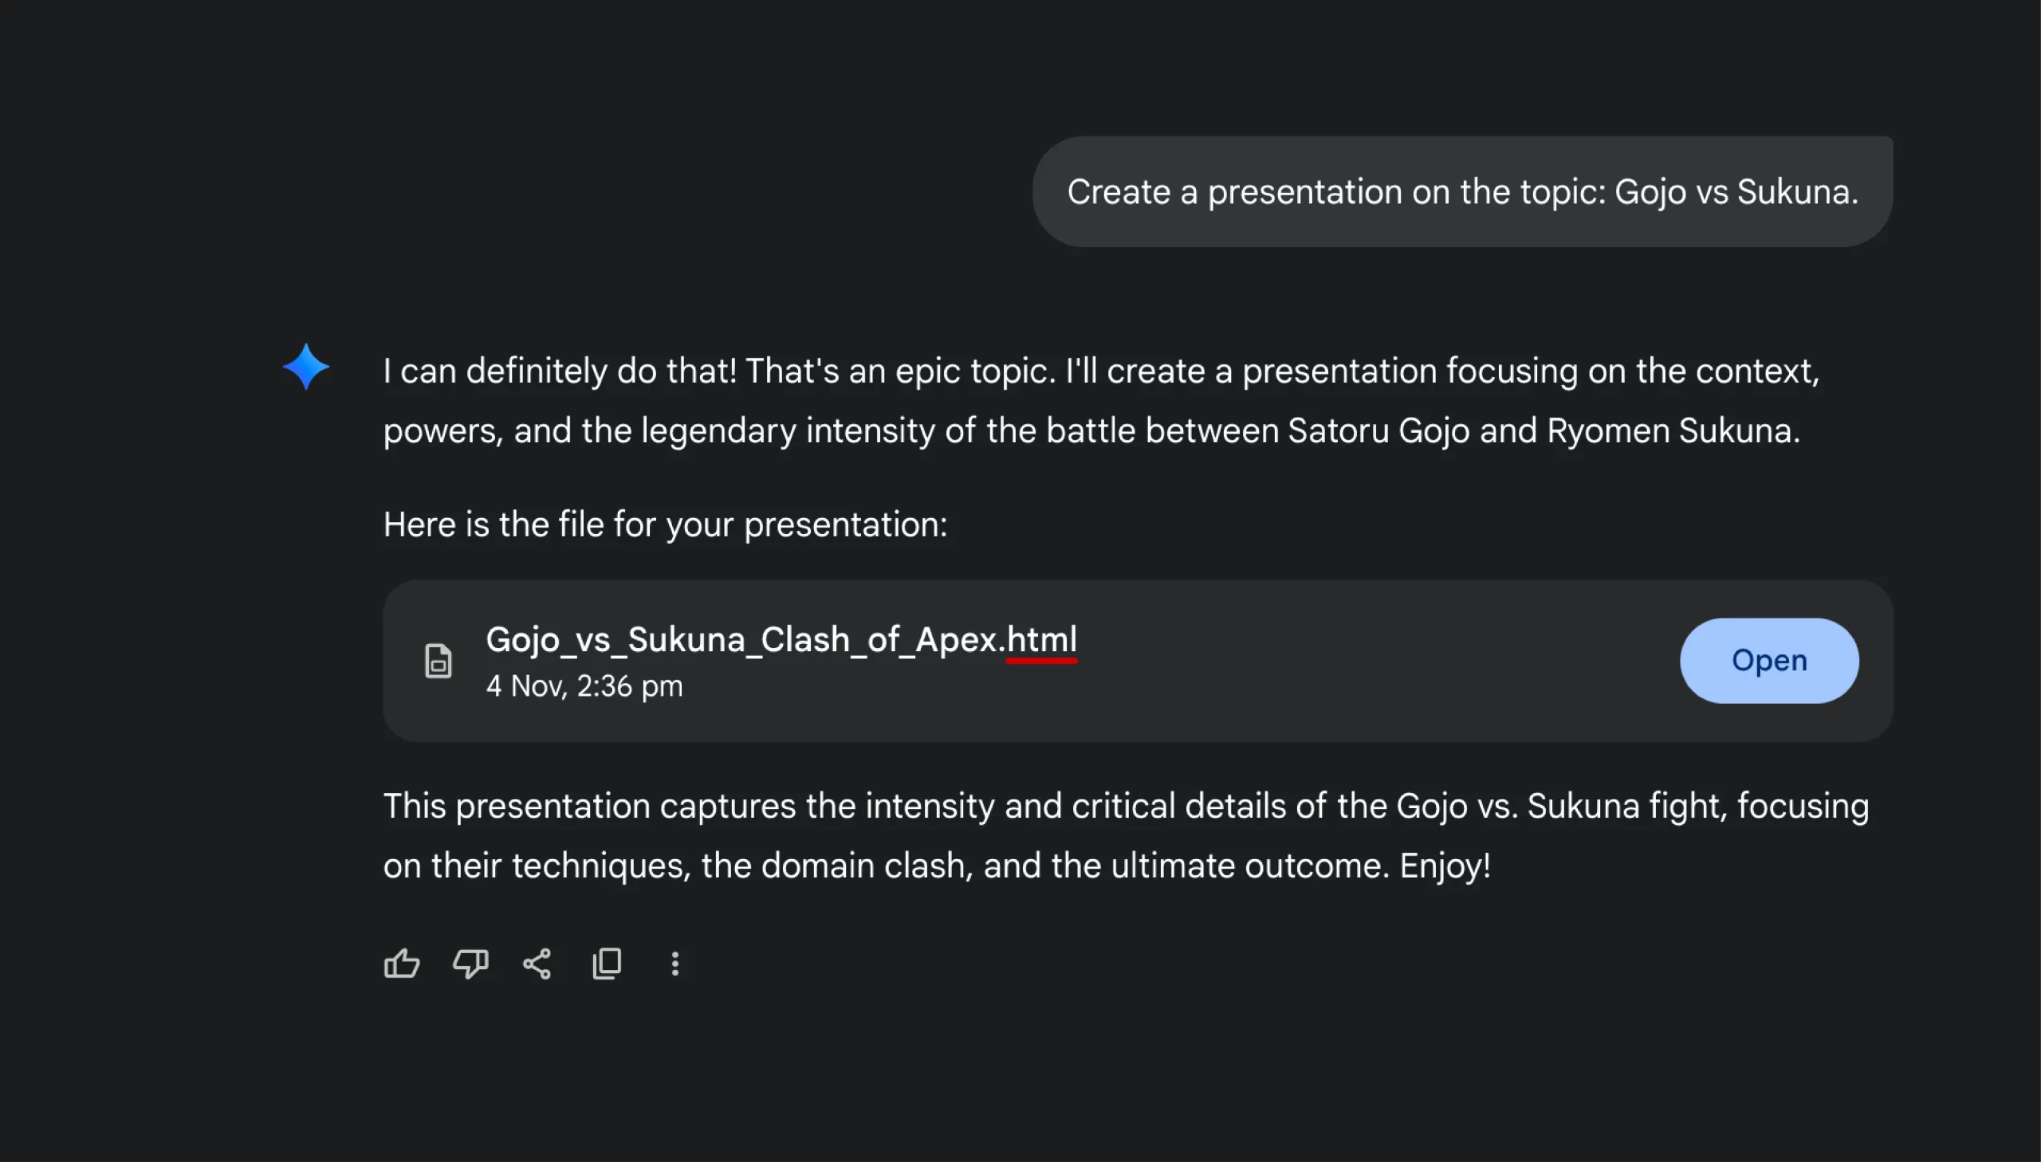
Task: Click the thumbs down icon
Action: coord(470,964)
